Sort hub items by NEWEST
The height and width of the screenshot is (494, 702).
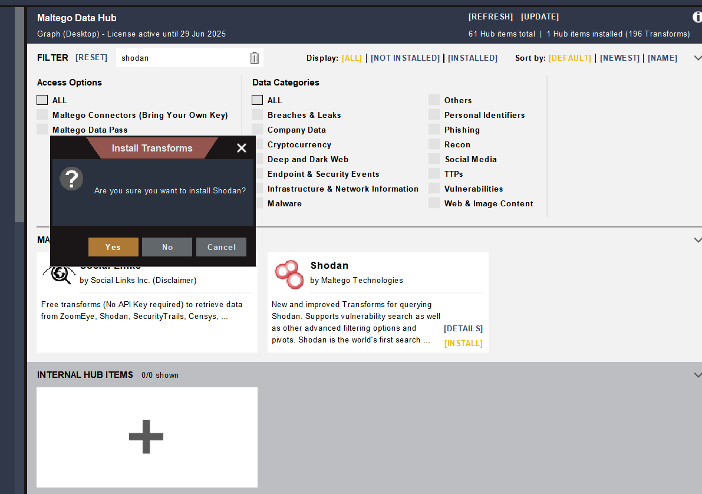click(619, 58)
